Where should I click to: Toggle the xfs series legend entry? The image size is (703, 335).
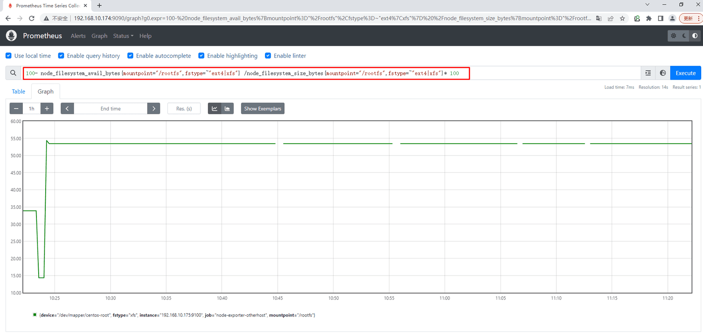coord(174,315)
